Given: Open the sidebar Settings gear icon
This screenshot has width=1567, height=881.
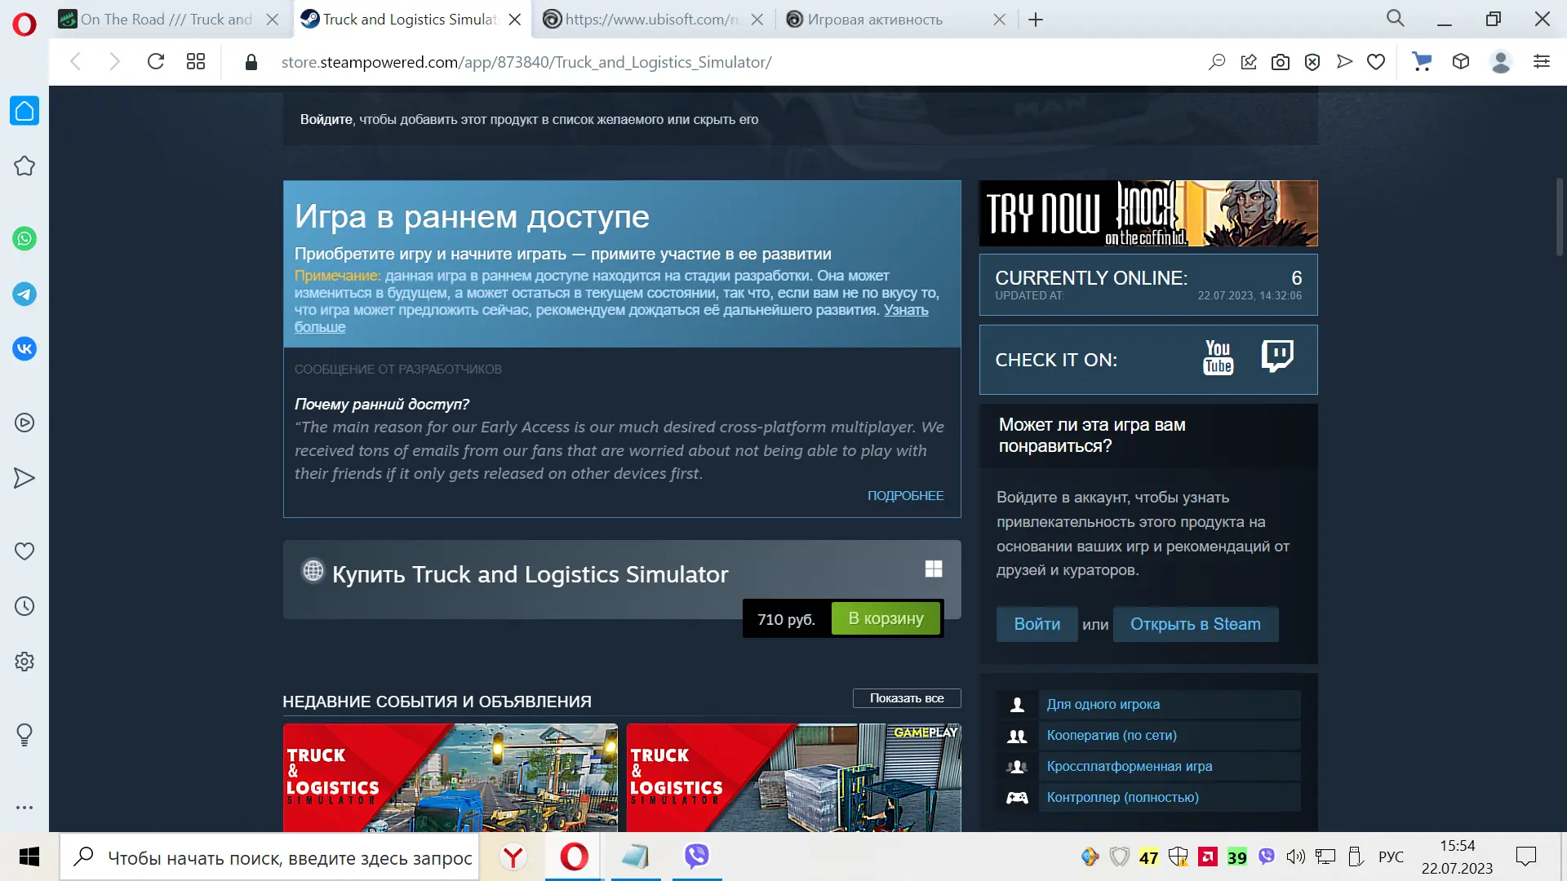Looking at the screenshot, I should (24, 662).
